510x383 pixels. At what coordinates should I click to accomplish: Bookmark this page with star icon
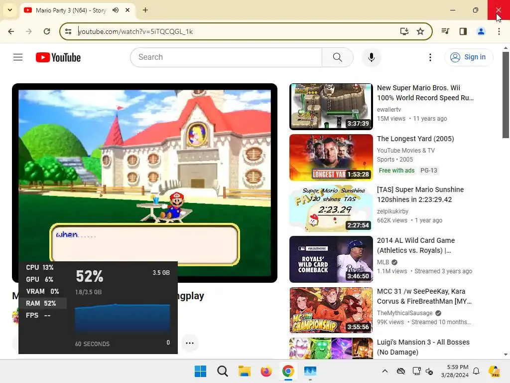[420, 31]
